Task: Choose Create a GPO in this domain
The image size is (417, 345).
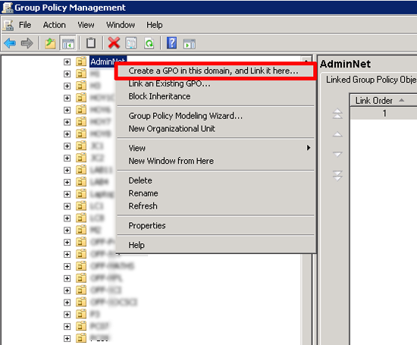Action: [x=215, y=71]
